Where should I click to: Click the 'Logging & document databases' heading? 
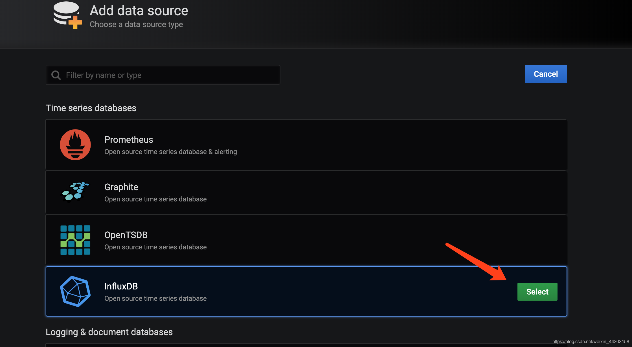point(109,332)
